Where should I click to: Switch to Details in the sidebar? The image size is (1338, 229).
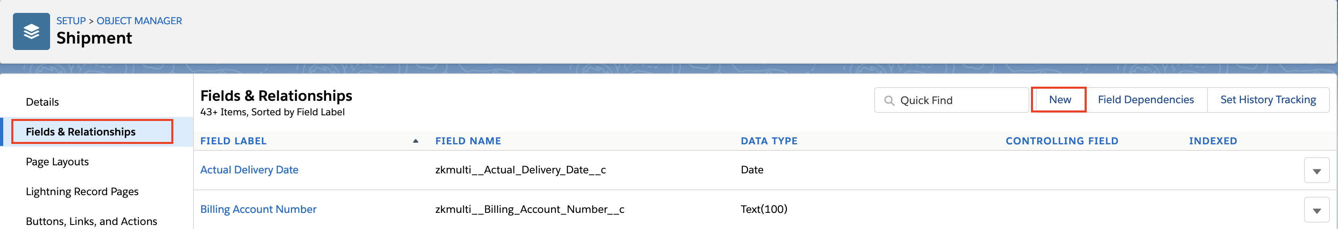pyautogui.click(x=42, y=102)
